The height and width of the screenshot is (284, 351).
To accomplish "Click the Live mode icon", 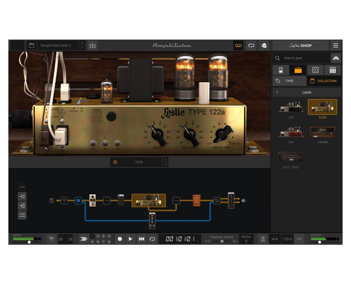I will [x=264, y=46].
